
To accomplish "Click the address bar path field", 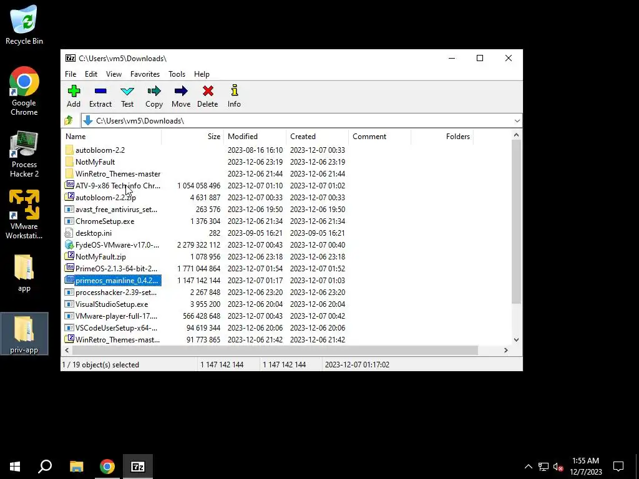I will (x=301, y=120).
